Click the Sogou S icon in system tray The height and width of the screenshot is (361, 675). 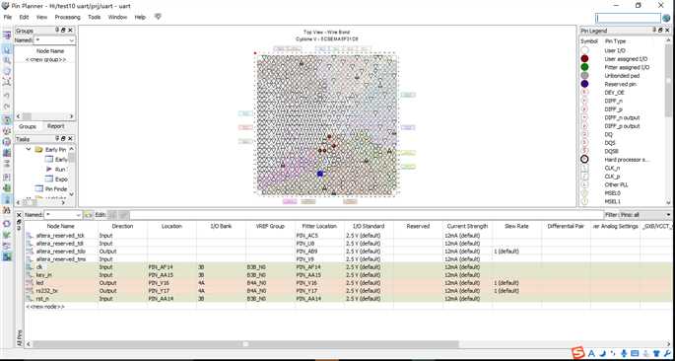point(578,353)
